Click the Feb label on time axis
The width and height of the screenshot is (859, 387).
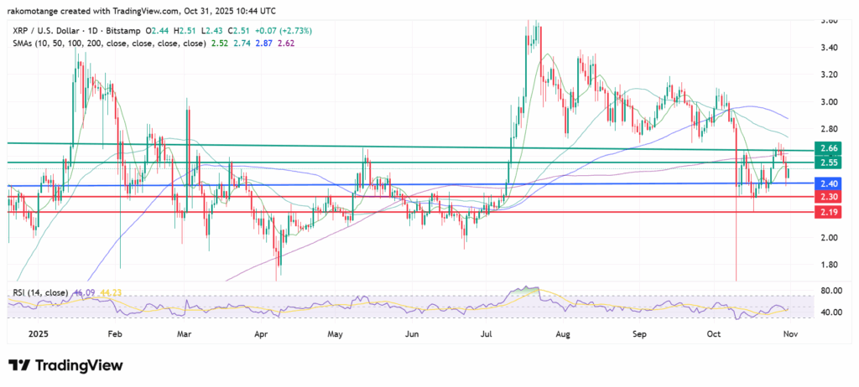coord(116,333)
